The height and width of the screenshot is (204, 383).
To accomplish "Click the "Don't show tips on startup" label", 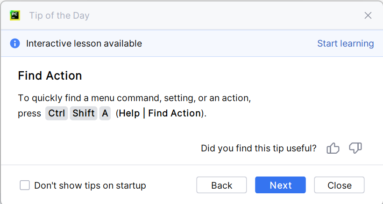I will pos(90,185).
